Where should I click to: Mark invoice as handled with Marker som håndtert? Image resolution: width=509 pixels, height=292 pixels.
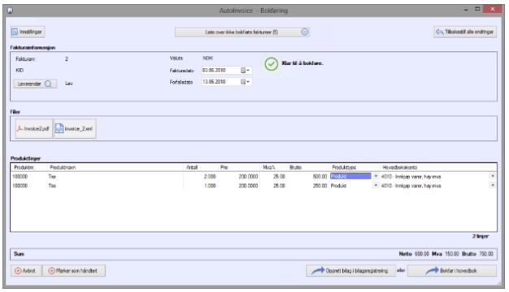[x=74, y=271]
